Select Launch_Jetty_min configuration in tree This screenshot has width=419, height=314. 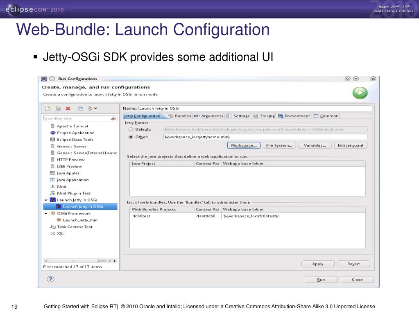click(x=80, y=220)
